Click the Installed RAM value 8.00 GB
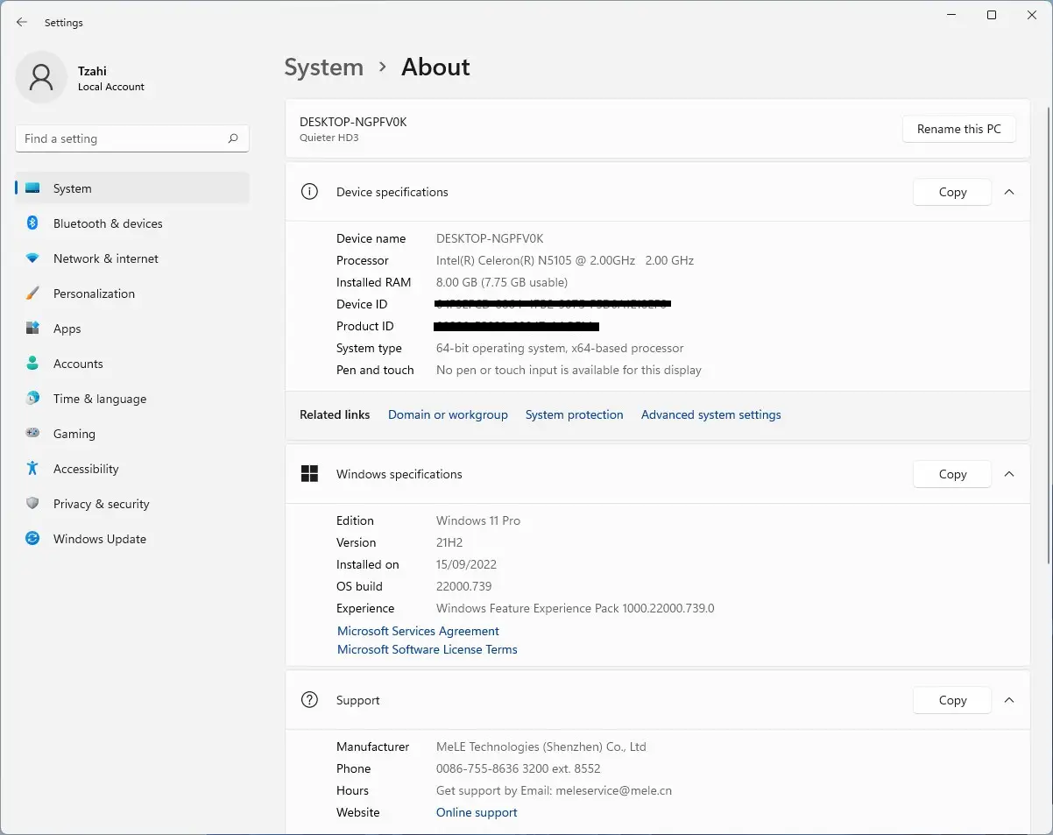Image resolution: width=1053 pixels, height=835 pixels. pos(502,282)
